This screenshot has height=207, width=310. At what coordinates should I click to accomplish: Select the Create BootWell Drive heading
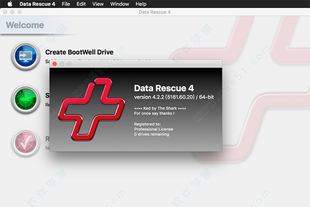[79, 52]
